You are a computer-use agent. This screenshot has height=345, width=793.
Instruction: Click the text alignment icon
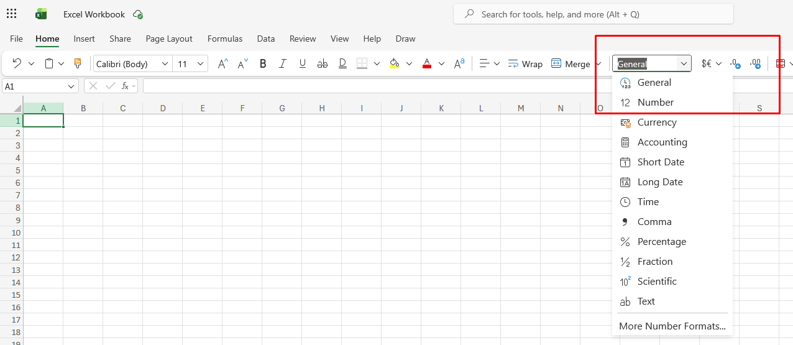(485, 63)
